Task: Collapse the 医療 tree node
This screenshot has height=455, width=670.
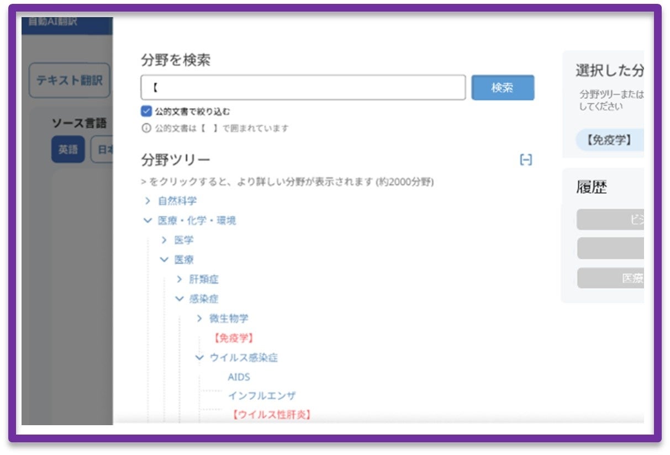Action: [164, 260]
